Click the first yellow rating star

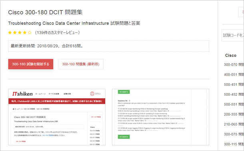tap(10, 32)
